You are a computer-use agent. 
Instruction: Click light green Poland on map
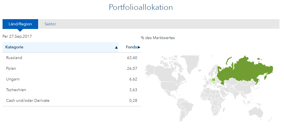(x=214, y=80)
